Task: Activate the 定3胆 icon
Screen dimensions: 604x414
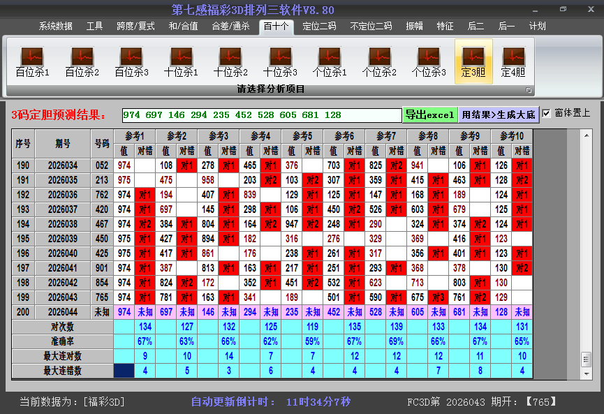Action: [473, 61]
